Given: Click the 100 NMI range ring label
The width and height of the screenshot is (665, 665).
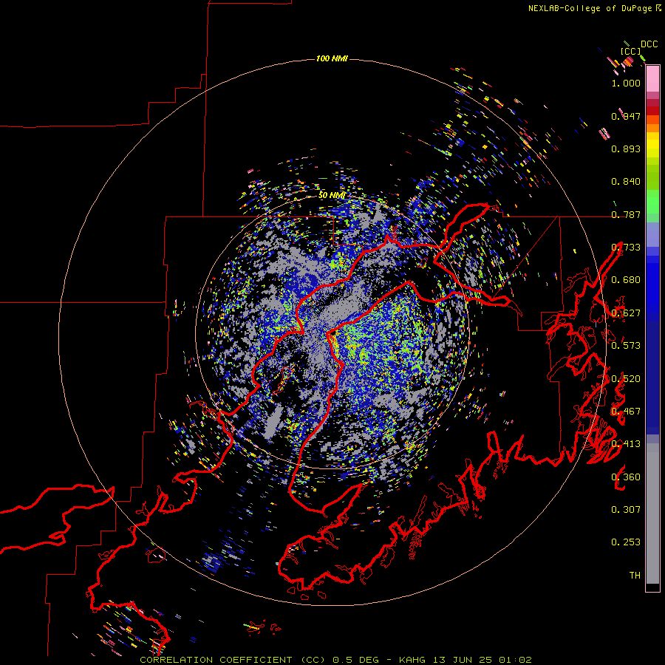Looking at the screenshot, I should click(x=332, y=58).
